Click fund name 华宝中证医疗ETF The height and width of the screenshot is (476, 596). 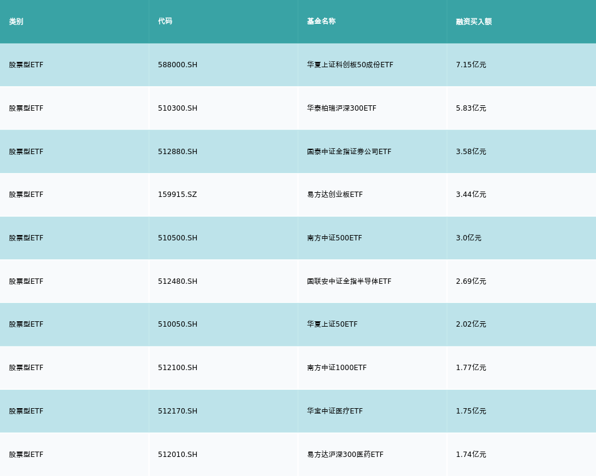[x=335, y=411]
